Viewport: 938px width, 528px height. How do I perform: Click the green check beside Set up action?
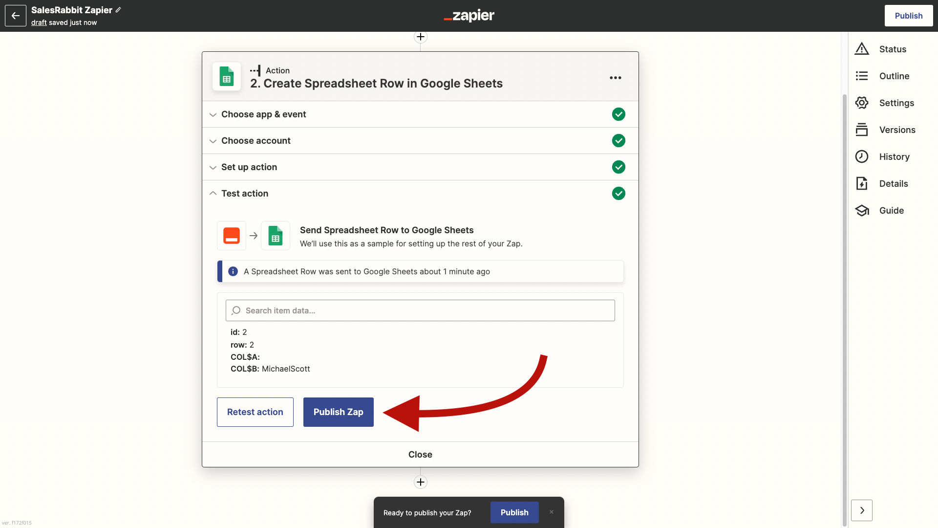pyautogui.click(x=618, y=167)
